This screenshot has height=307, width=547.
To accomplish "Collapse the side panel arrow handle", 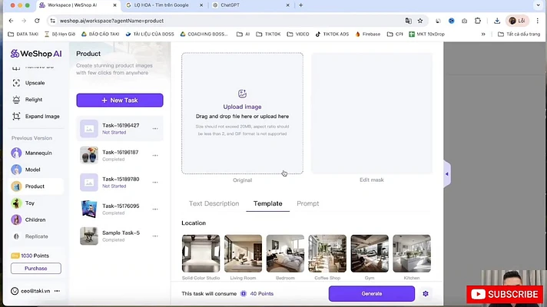I will (x=447, y=174).
